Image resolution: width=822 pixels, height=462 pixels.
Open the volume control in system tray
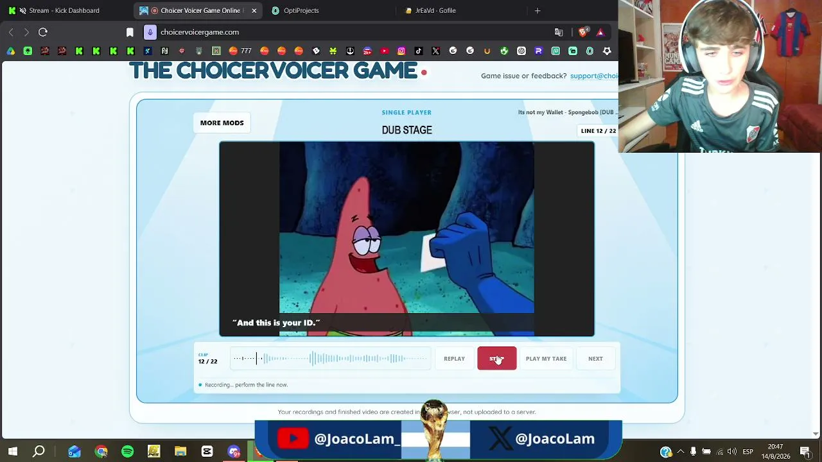[732, 452]
